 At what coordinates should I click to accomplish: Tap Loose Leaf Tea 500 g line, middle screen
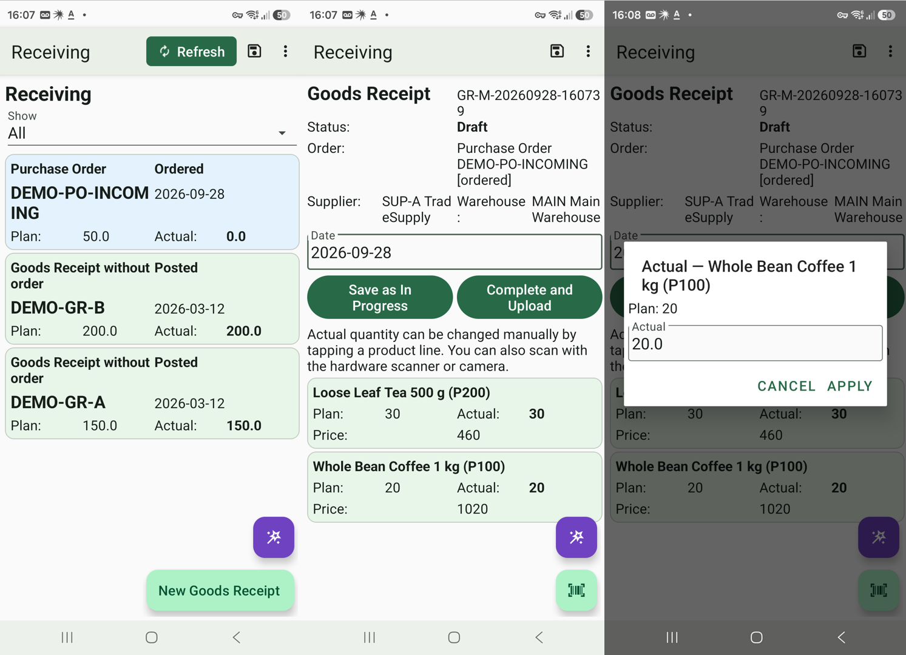pos(455,414)
